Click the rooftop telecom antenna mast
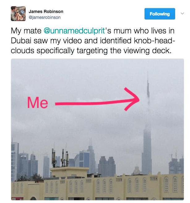 point(60,158)
